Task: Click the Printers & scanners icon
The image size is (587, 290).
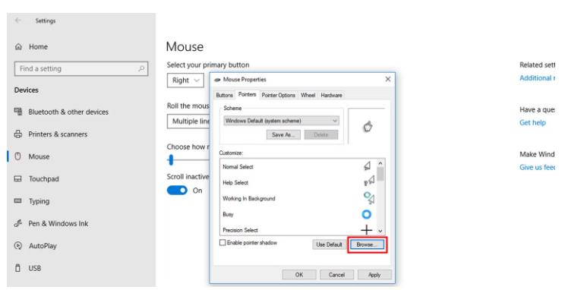Action: [18, 134]
